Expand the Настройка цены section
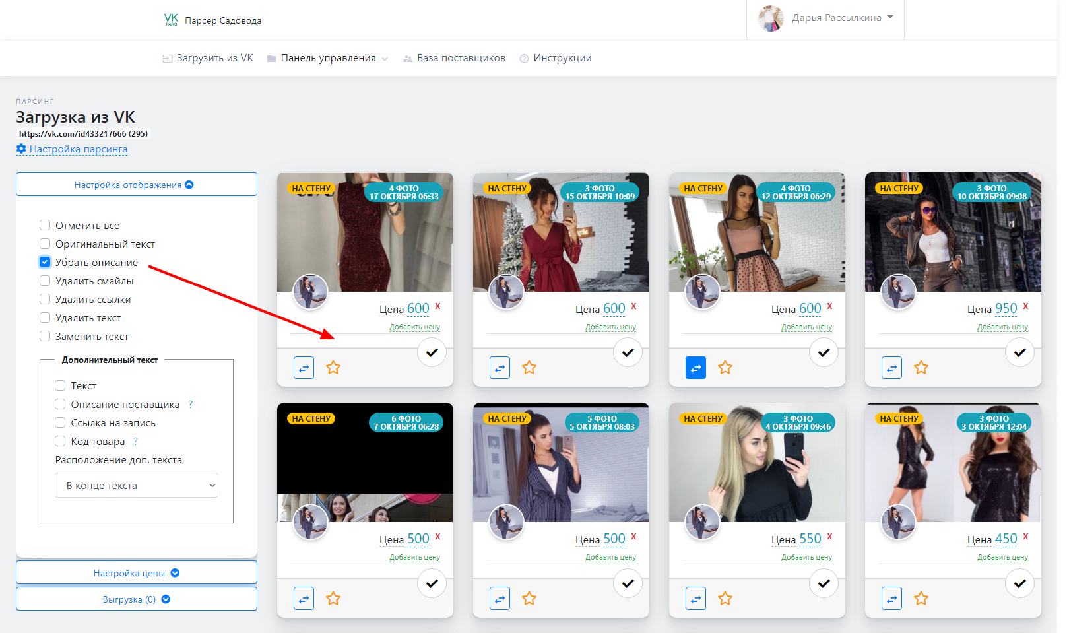The width and height of the screenshot is (1067, 633). (137, 573)
